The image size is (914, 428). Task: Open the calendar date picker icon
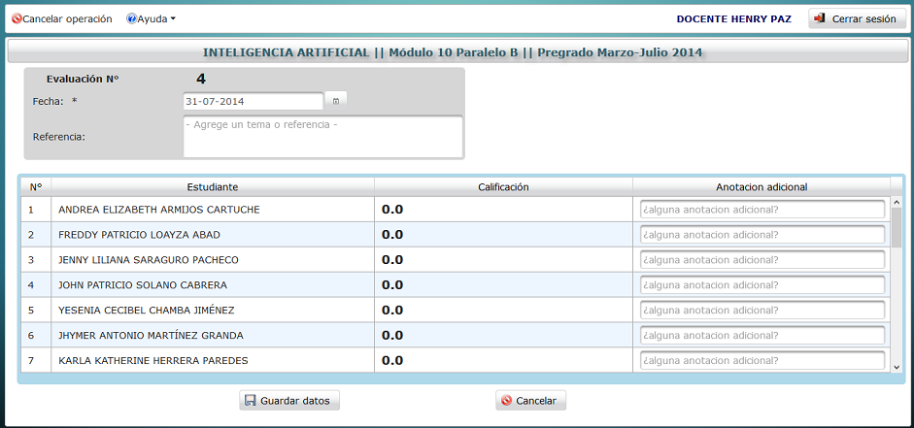point(336,101)
